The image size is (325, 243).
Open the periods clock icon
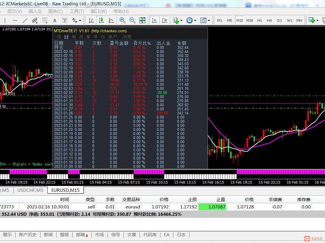pos(189,20)
